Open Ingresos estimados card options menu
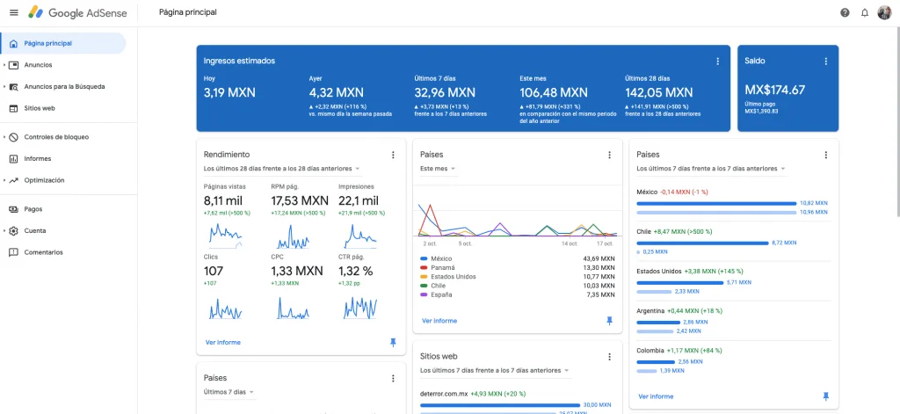 [717, 61]
